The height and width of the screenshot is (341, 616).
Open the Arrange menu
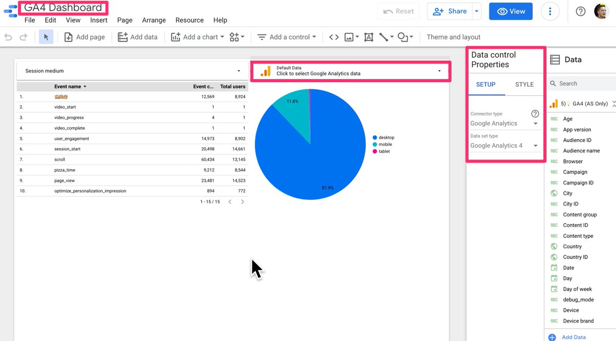point(154,20)
